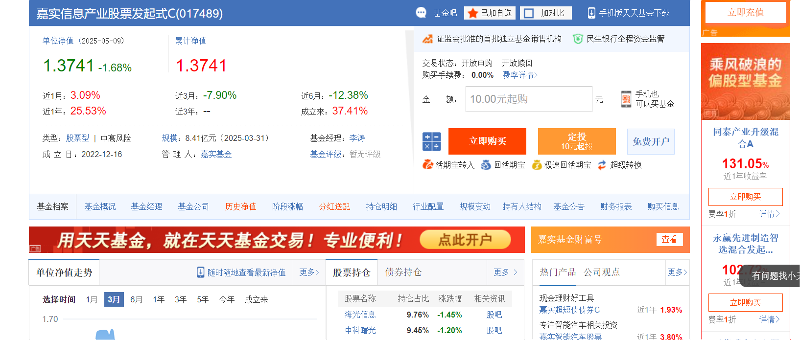
Task: Click the QR phone icon beside 手机也可以买基金
Action: 626,99
